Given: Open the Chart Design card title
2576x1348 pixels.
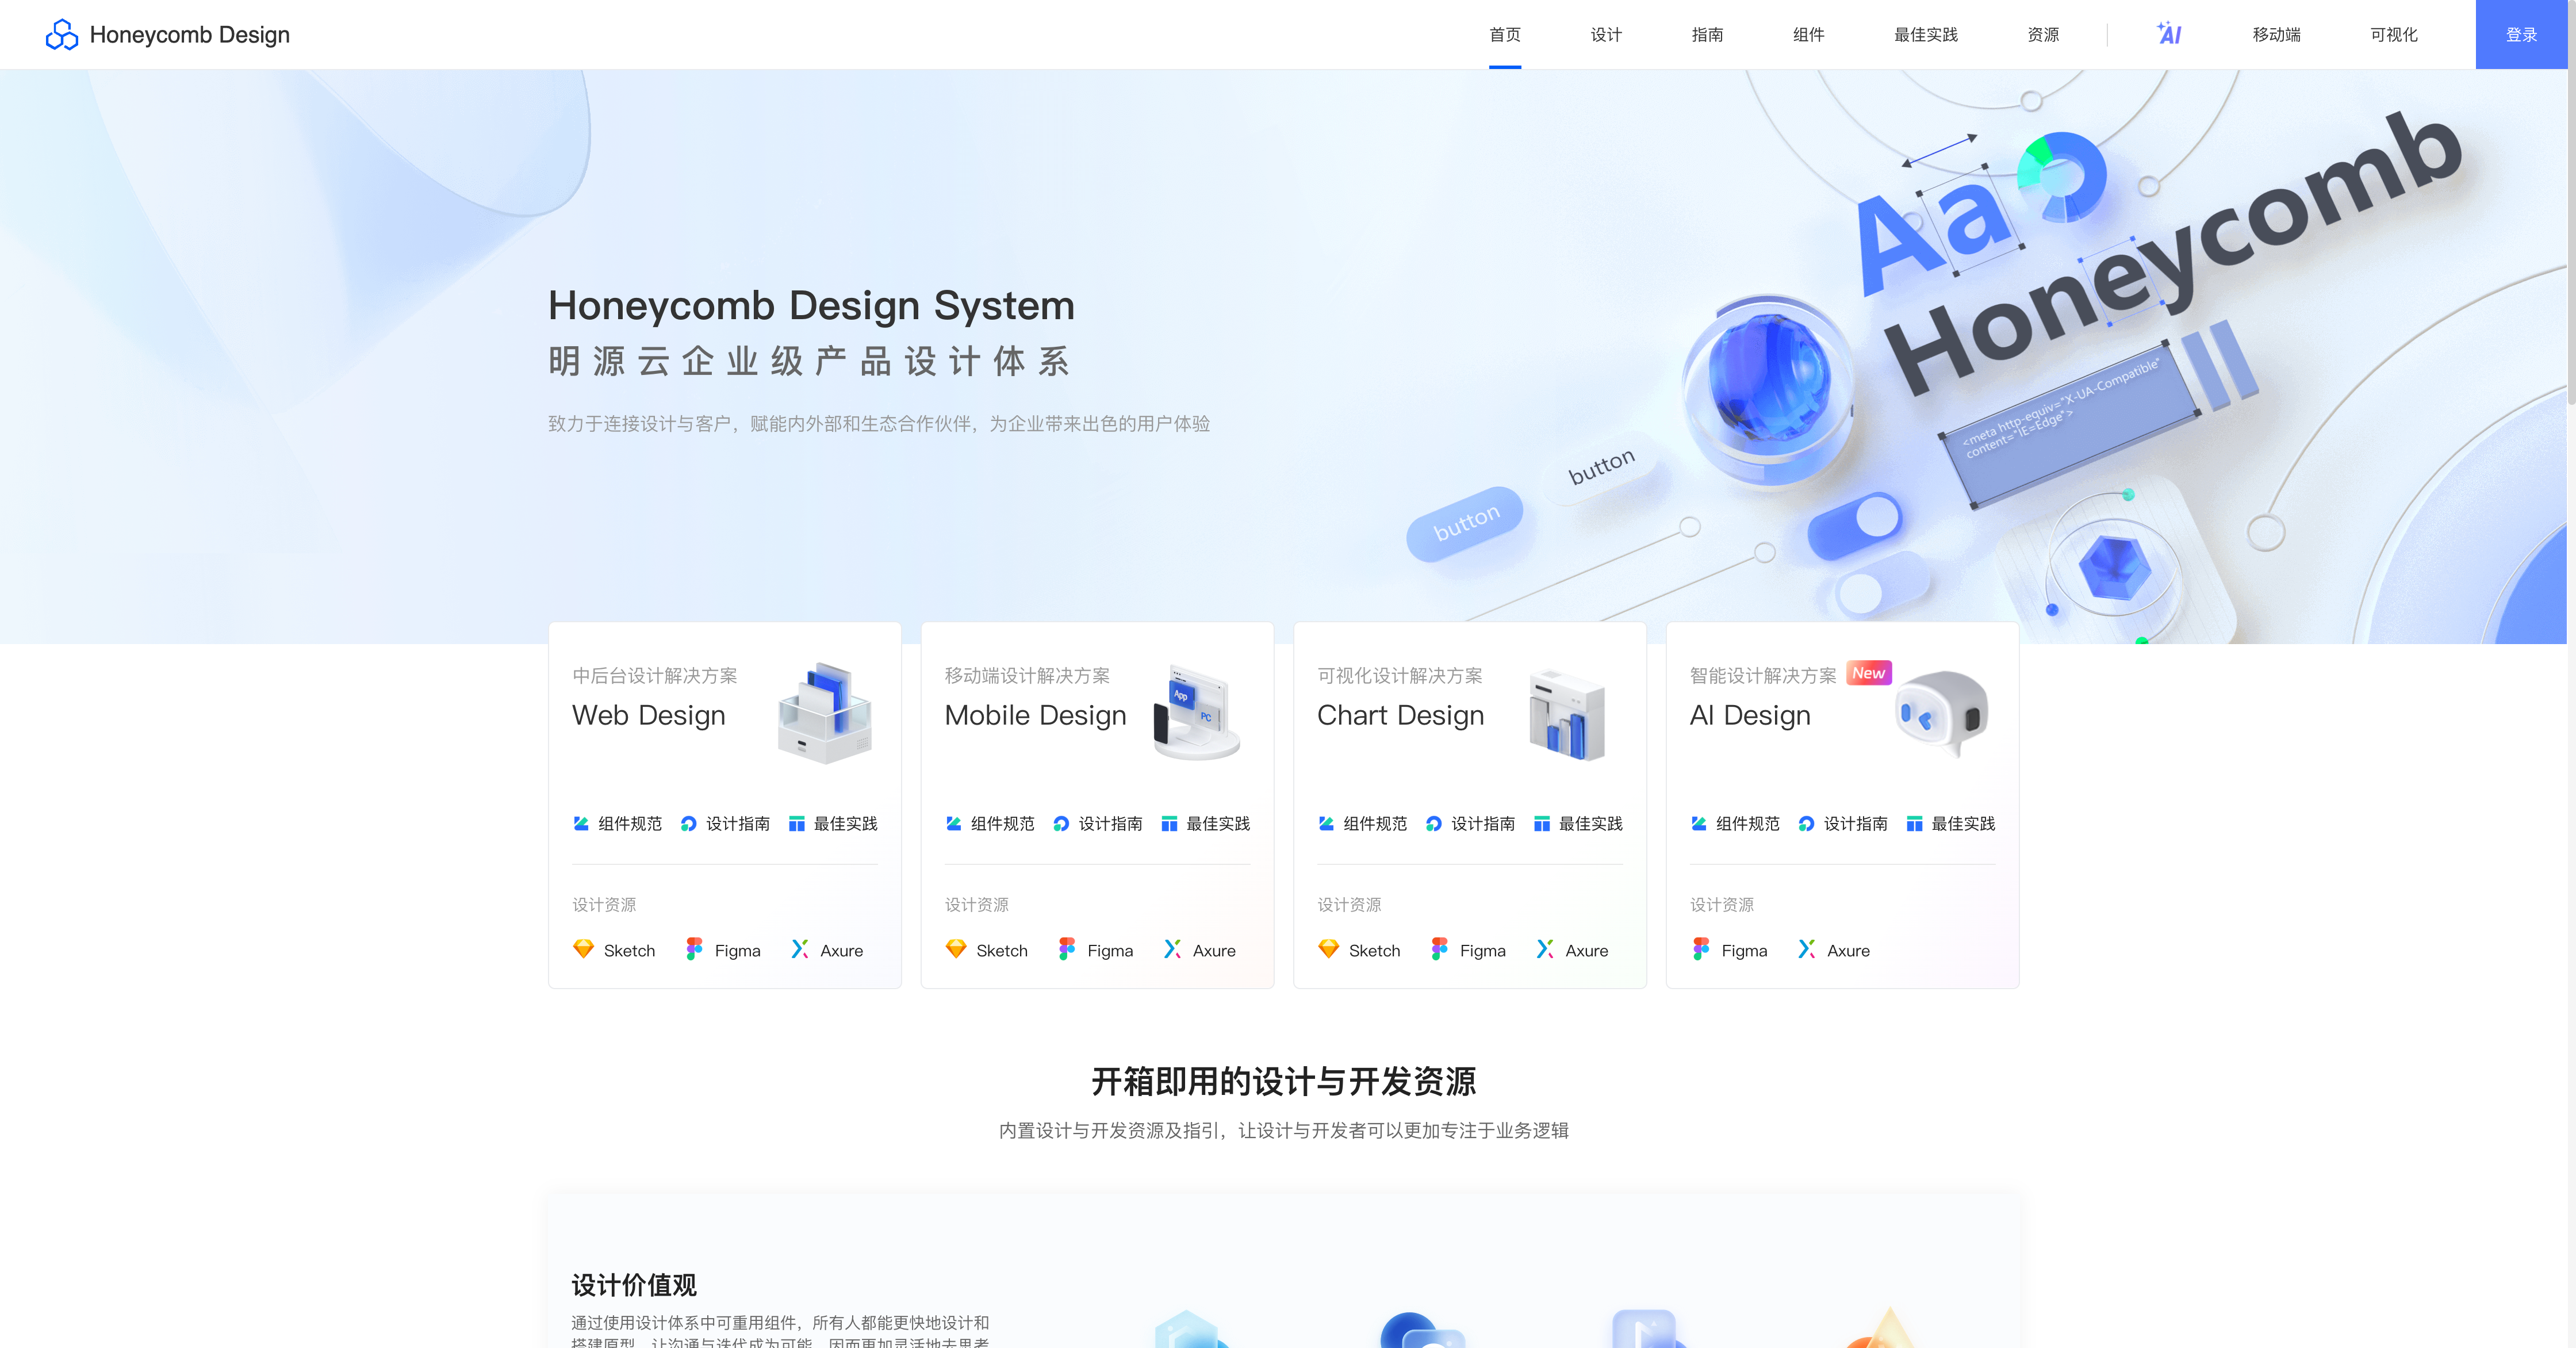Looking at the screenshot, I should click(x=1400, y=715).
